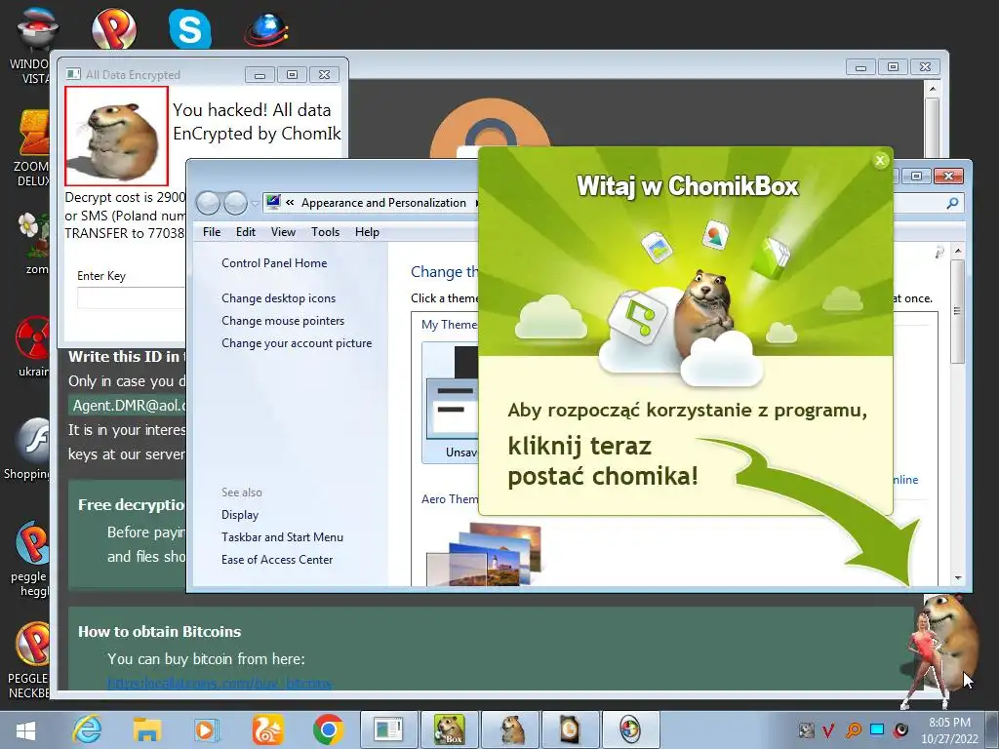Open the Tools menu

coord(325,232)
